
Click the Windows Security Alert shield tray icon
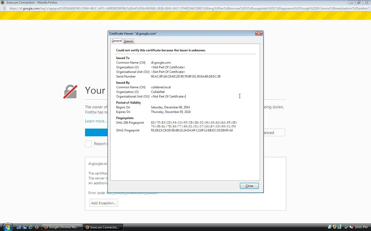pos(334,227)
